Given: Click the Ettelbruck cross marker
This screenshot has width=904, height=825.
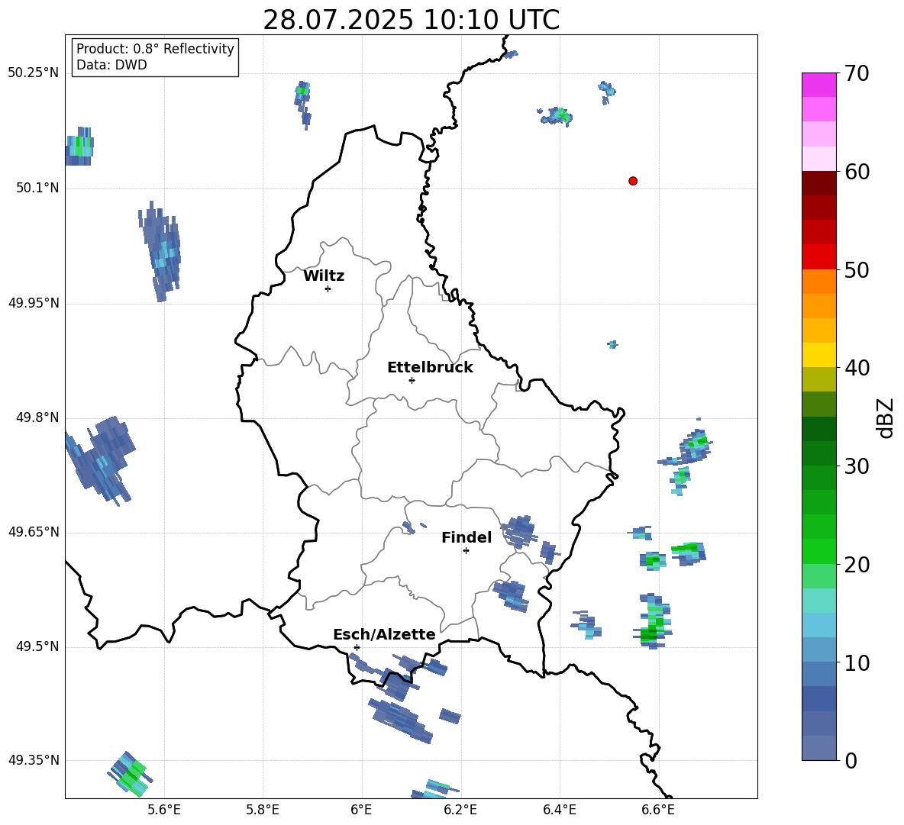Looking at the screenshot, I should point(412,380).
